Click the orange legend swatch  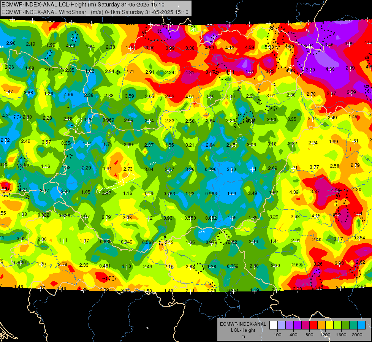click(x=321, y=325)
